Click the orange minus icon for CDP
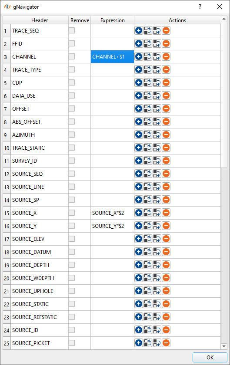Screen dimensions: 230x365 tap(166, 82)
